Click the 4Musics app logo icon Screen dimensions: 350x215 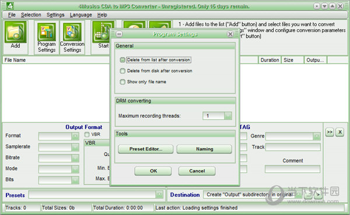point(10,6)
